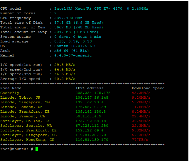Click IP address 173.192.68.18

[x=91, y=121]
